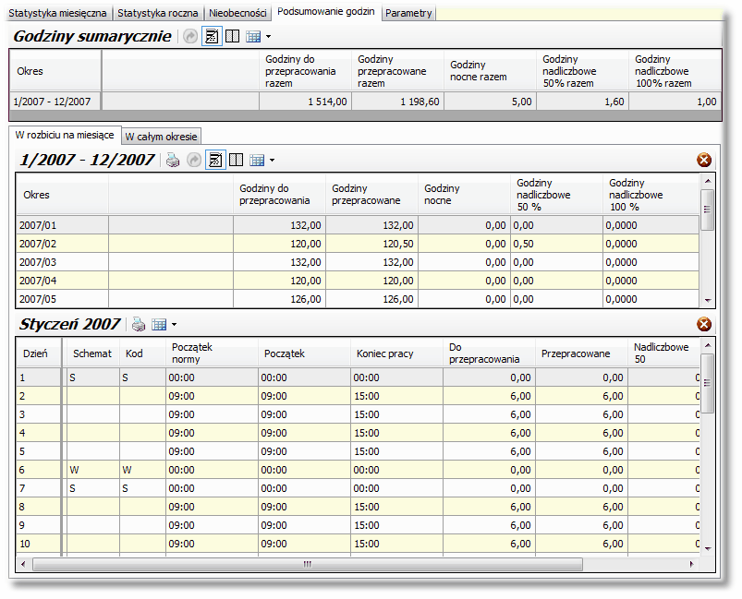Screen dimensions: 742x599
Task: Open the Parametry tab
Action: coord(408,13)
